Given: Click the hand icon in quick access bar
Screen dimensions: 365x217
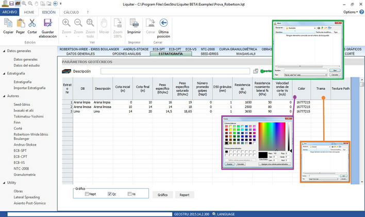Looking at the screenshot, I should 36,4.
